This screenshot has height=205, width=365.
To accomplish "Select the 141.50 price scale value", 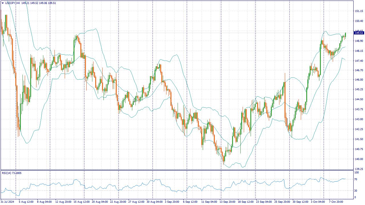I will click(359, 139).
